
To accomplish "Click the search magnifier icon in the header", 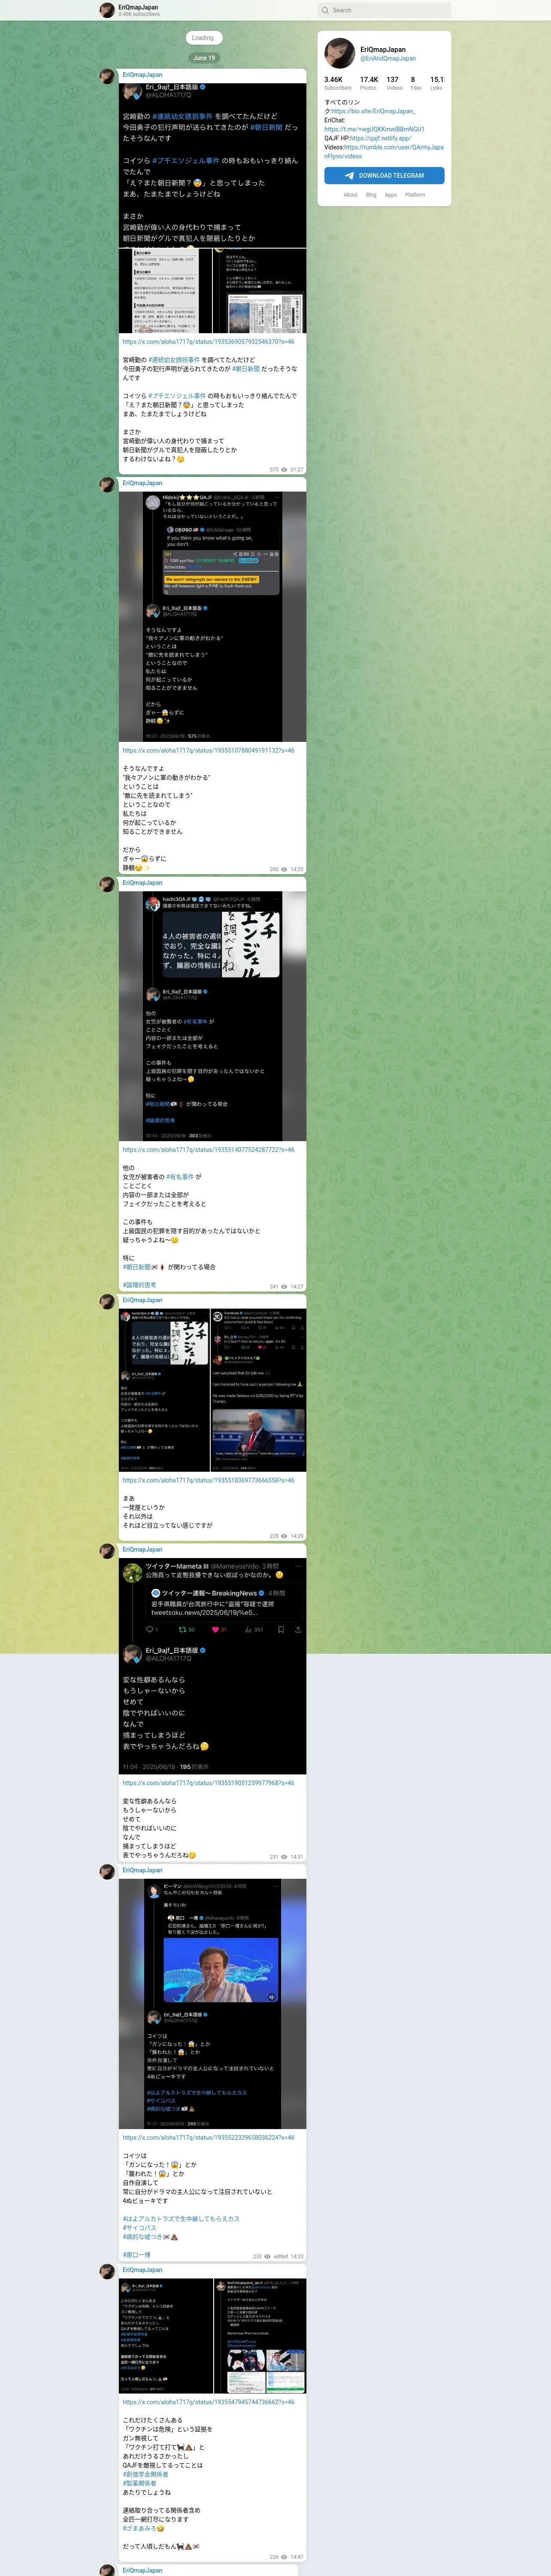I will pos(325,10).
